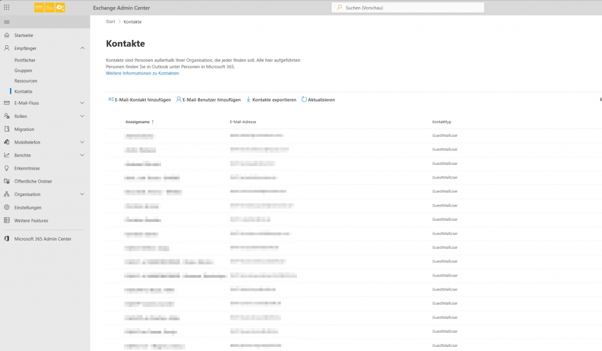The image size is (602, 351).
Task: Open Weitere Informationen zu Kontakten link
Action: [142, 73]
